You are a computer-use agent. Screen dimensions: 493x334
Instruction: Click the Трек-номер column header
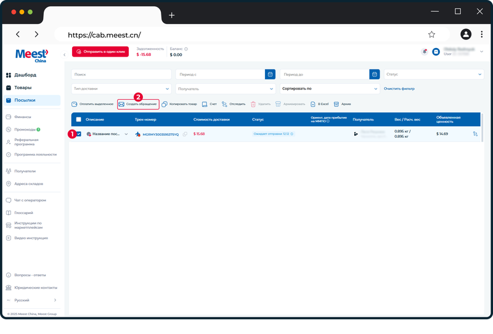145,119
